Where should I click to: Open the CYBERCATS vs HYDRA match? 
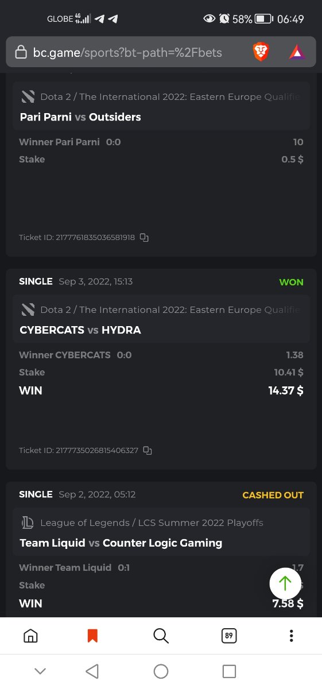coord(80,330)
